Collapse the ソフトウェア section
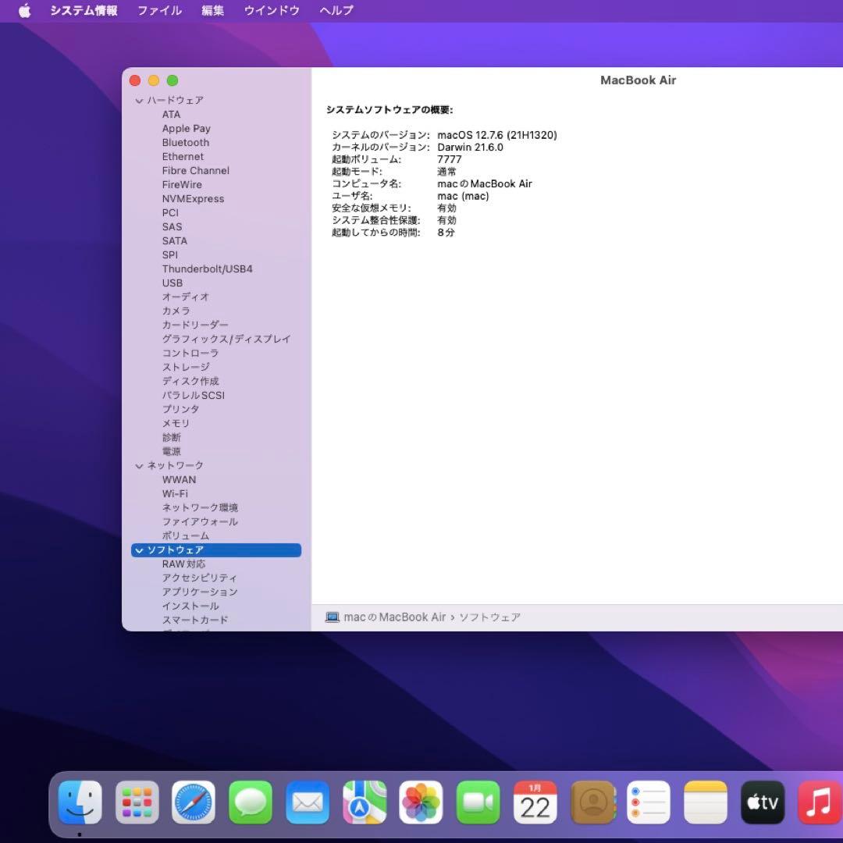This screenshot has width=843, height=843. coord(139,550)
